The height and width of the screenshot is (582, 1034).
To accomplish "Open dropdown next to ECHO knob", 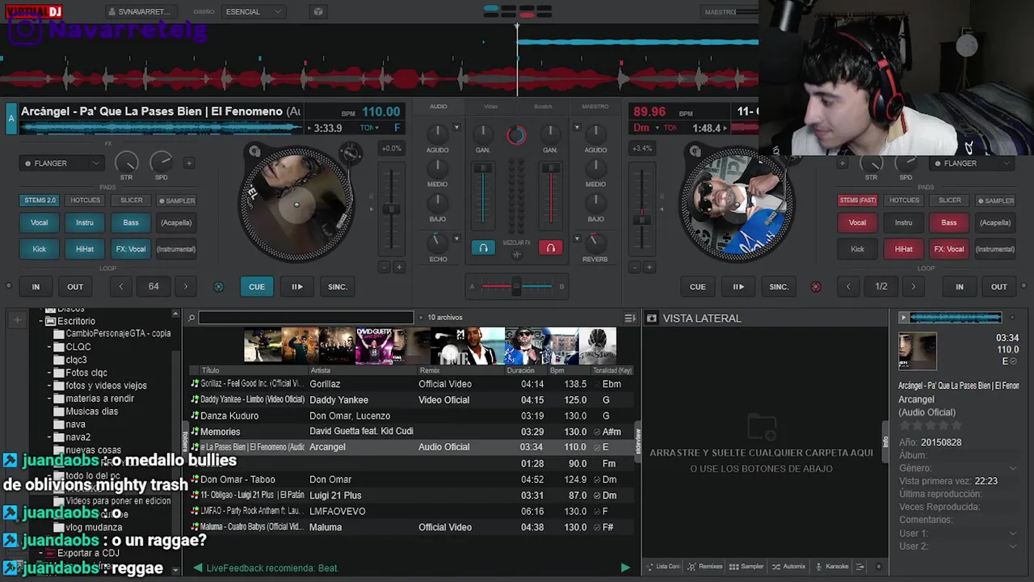I will click(x=456, y=238).
